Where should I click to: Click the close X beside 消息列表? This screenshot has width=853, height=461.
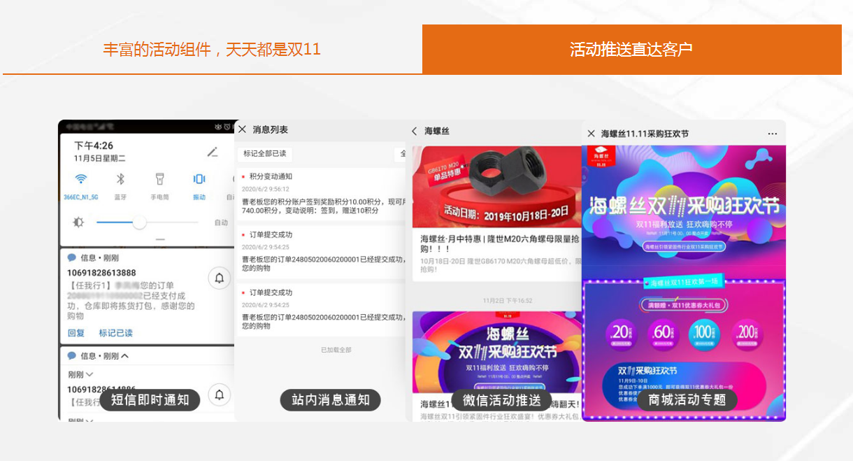tap(242, 129)
